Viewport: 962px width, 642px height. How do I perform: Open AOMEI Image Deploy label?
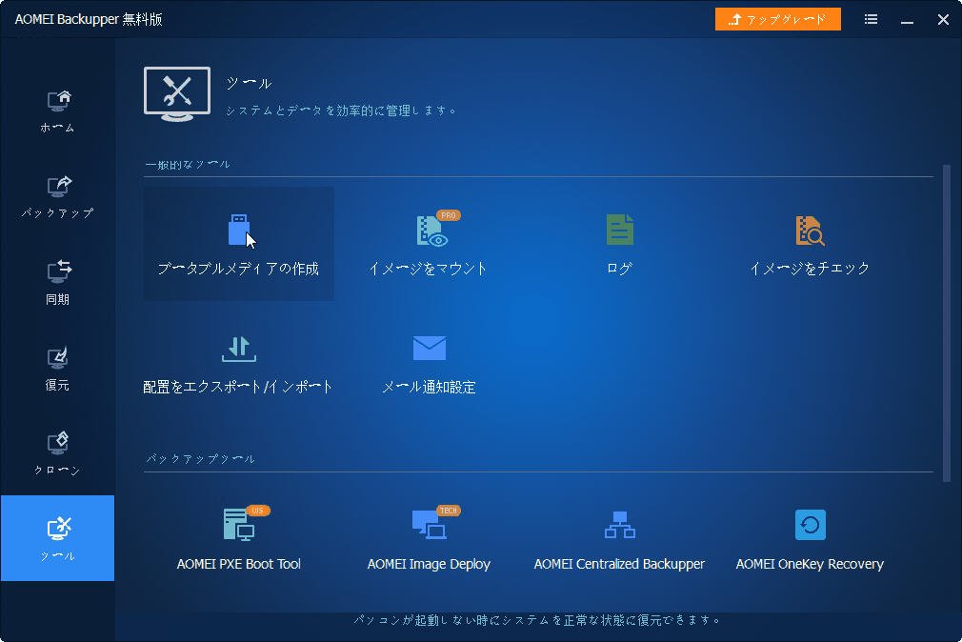click(429, 564)
